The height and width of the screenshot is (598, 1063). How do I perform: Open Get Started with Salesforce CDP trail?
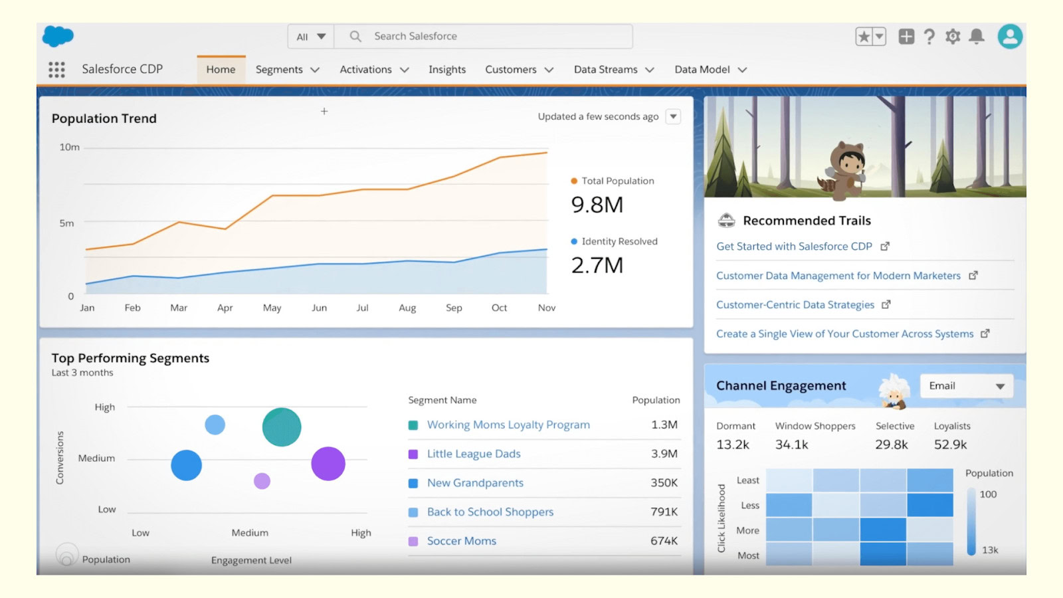click(x=794, y=247)
